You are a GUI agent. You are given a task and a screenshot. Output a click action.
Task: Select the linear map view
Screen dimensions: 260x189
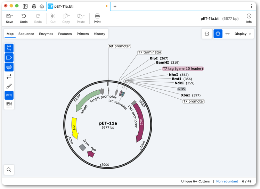227,34
